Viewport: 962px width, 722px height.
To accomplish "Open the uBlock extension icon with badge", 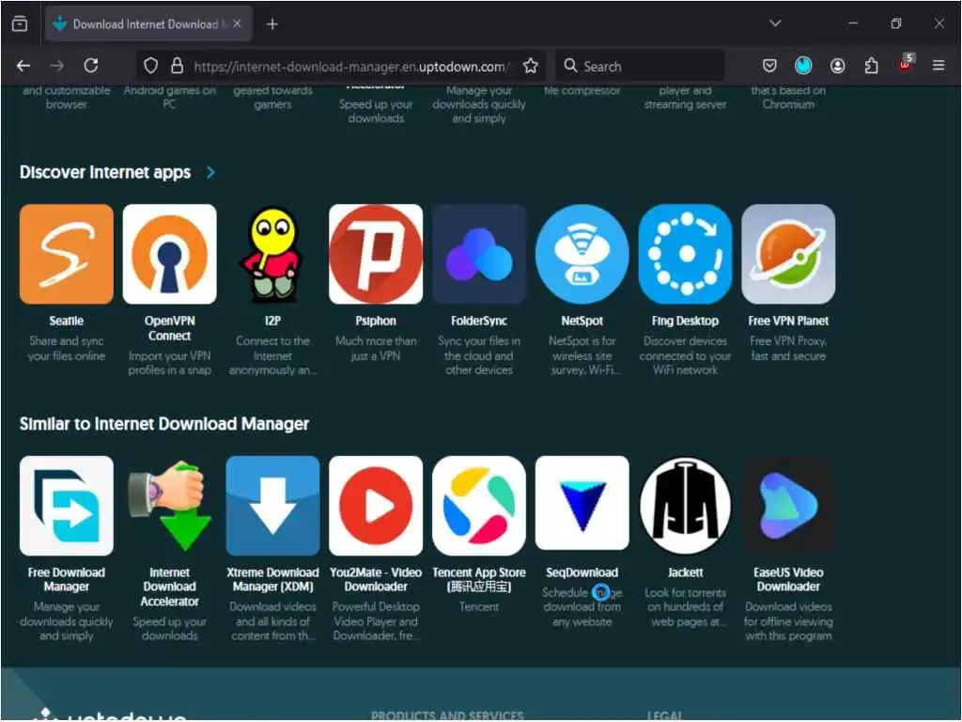I will click(x=906, y=64).
